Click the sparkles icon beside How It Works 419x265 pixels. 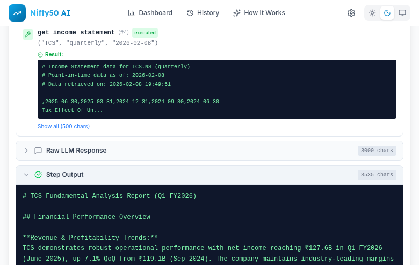(237, 13)
